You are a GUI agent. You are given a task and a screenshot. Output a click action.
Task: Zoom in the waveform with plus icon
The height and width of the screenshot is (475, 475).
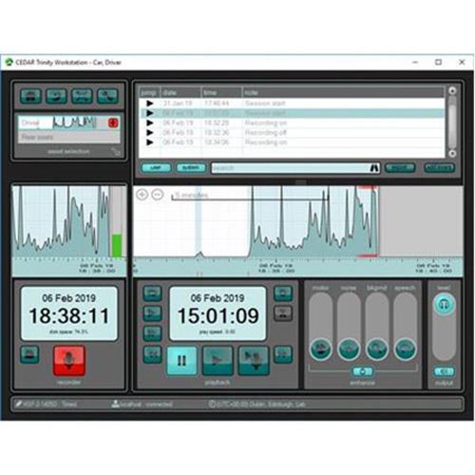(x=142, y=194)
